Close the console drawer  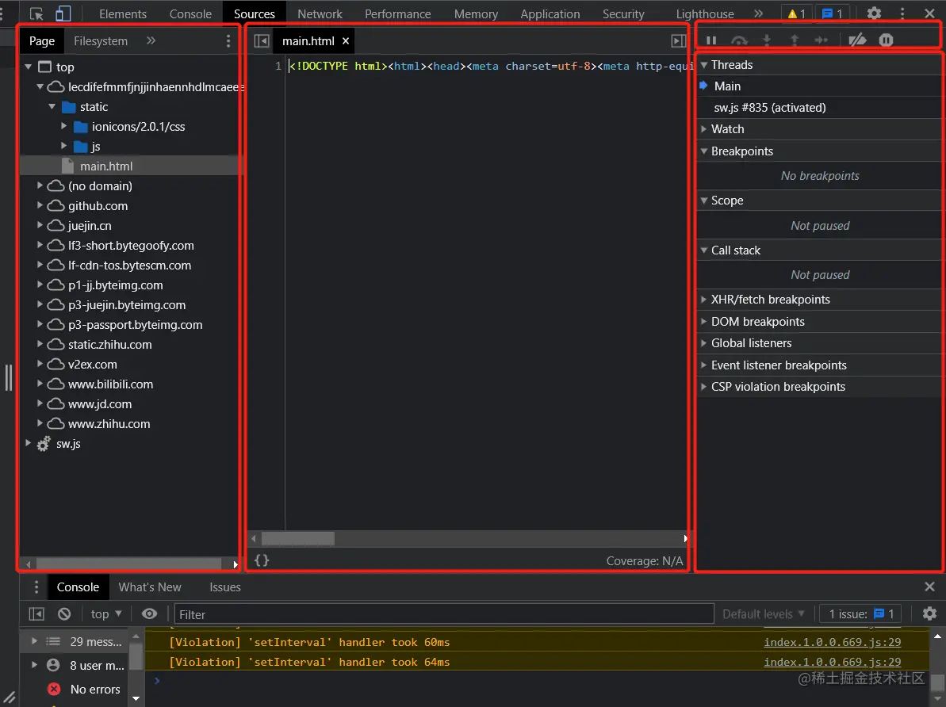pos(929,587)
